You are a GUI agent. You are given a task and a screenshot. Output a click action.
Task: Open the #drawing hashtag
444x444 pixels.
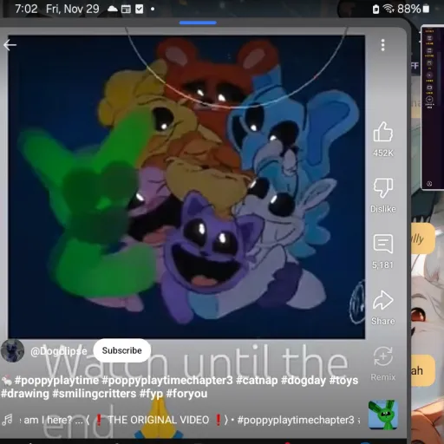coord(25,394)
